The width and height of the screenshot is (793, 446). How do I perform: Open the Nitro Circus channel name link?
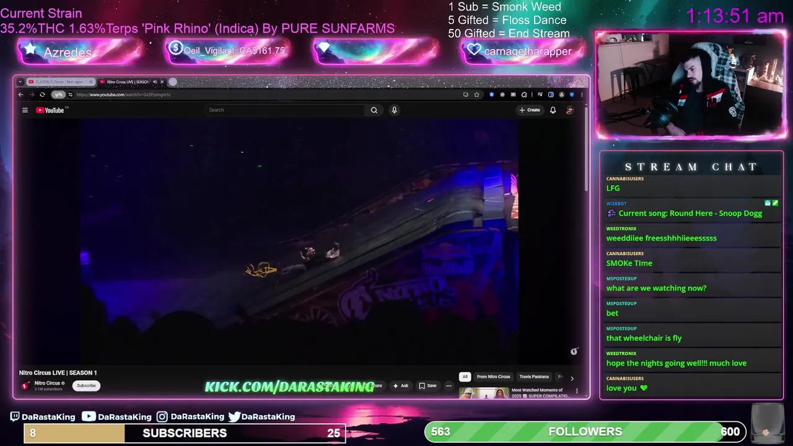point(47,383)
